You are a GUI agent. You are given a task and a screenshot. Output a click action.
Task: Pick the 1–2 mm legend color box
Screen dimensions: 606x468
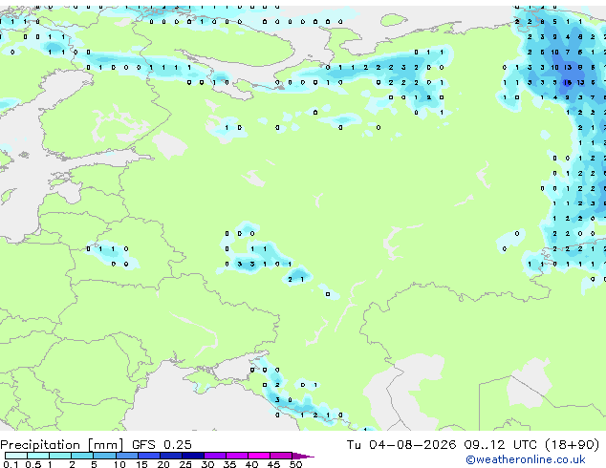(x=60, y=456)
